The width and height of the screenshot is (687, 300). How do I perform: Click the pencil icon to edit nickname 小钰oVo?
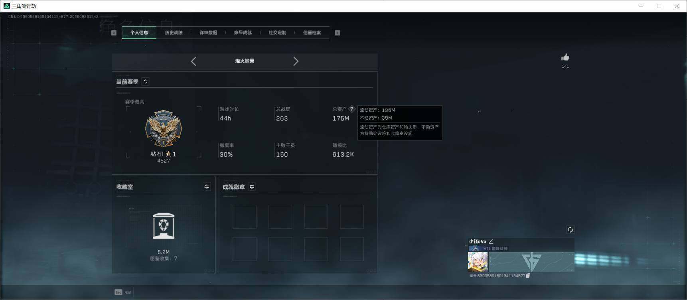(x=491, y=241)
